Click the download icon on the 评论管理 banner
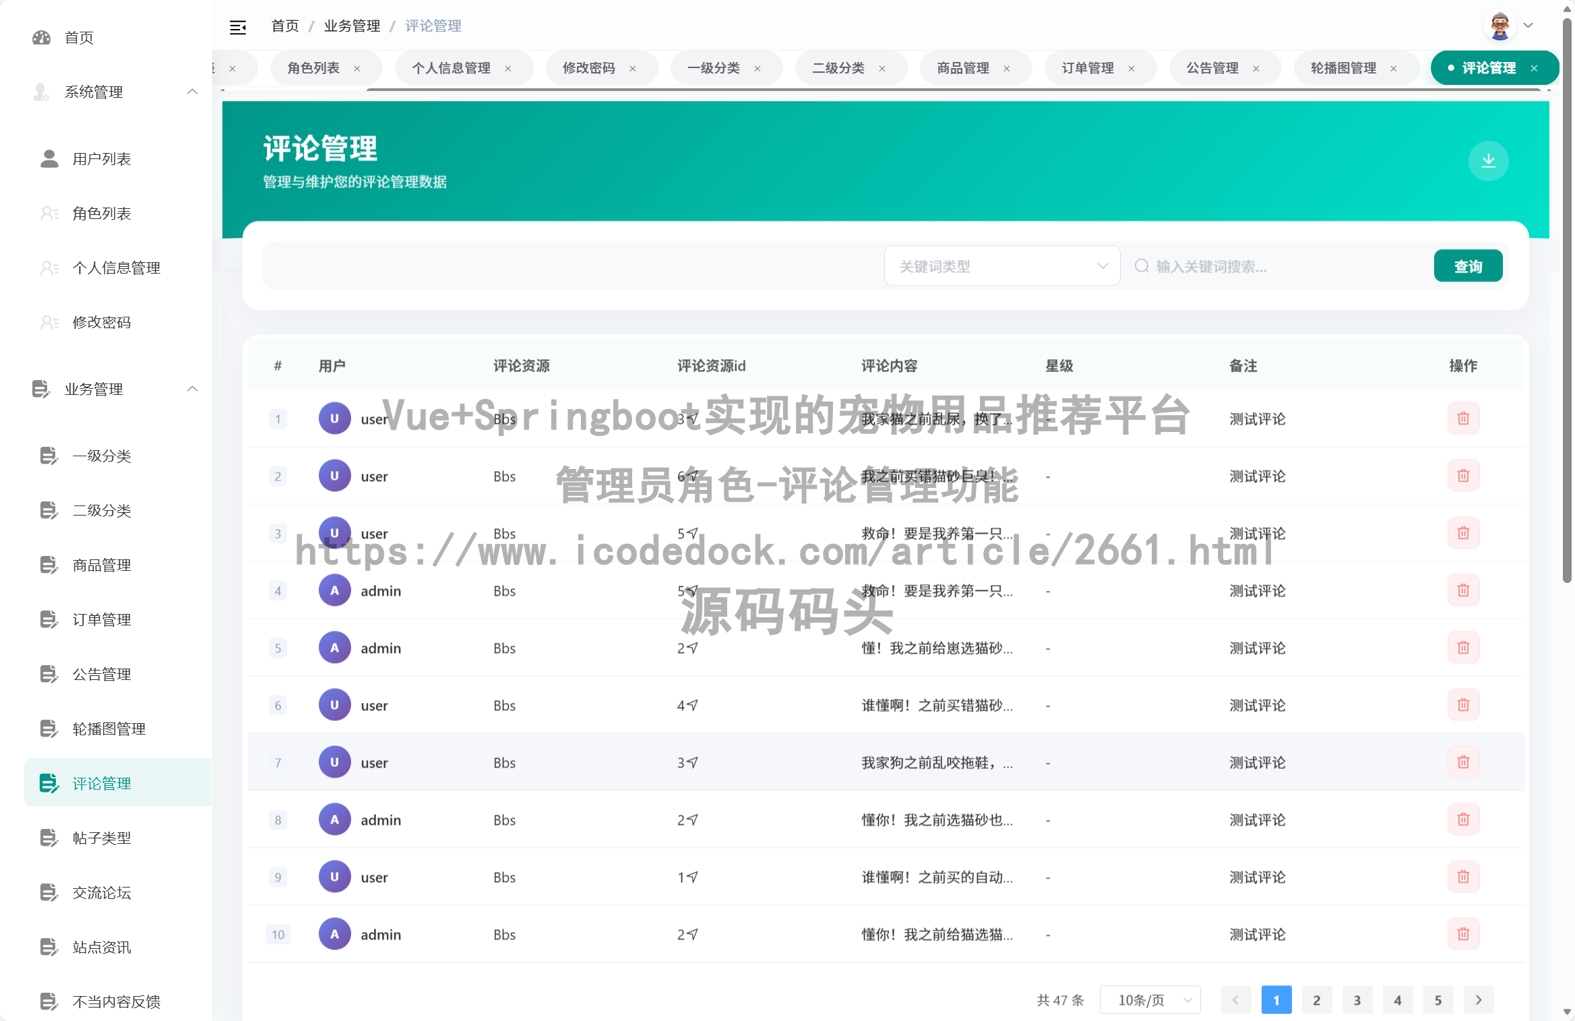The width and height of the screenshot is (1575, 1021). pos(1489,161)
